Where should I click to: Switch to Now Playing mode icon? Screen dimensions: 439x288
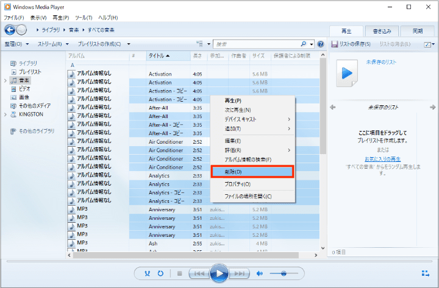[x=426, y=273]
